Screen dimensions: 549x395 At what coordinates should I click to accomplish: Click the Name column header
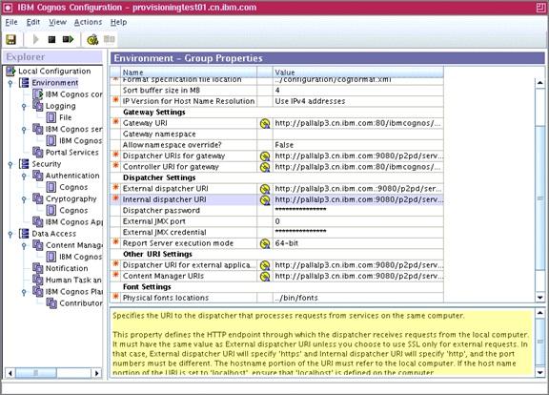[x=189, y=73]
